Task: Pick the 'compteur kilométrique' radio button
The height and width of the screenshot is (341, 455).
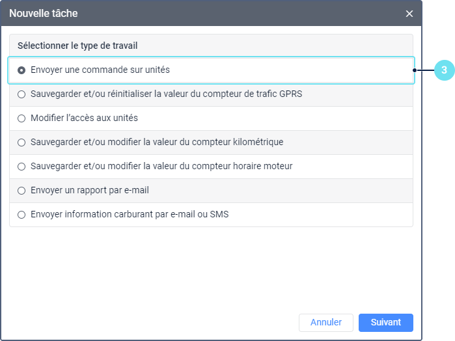Action: [21, 142]
